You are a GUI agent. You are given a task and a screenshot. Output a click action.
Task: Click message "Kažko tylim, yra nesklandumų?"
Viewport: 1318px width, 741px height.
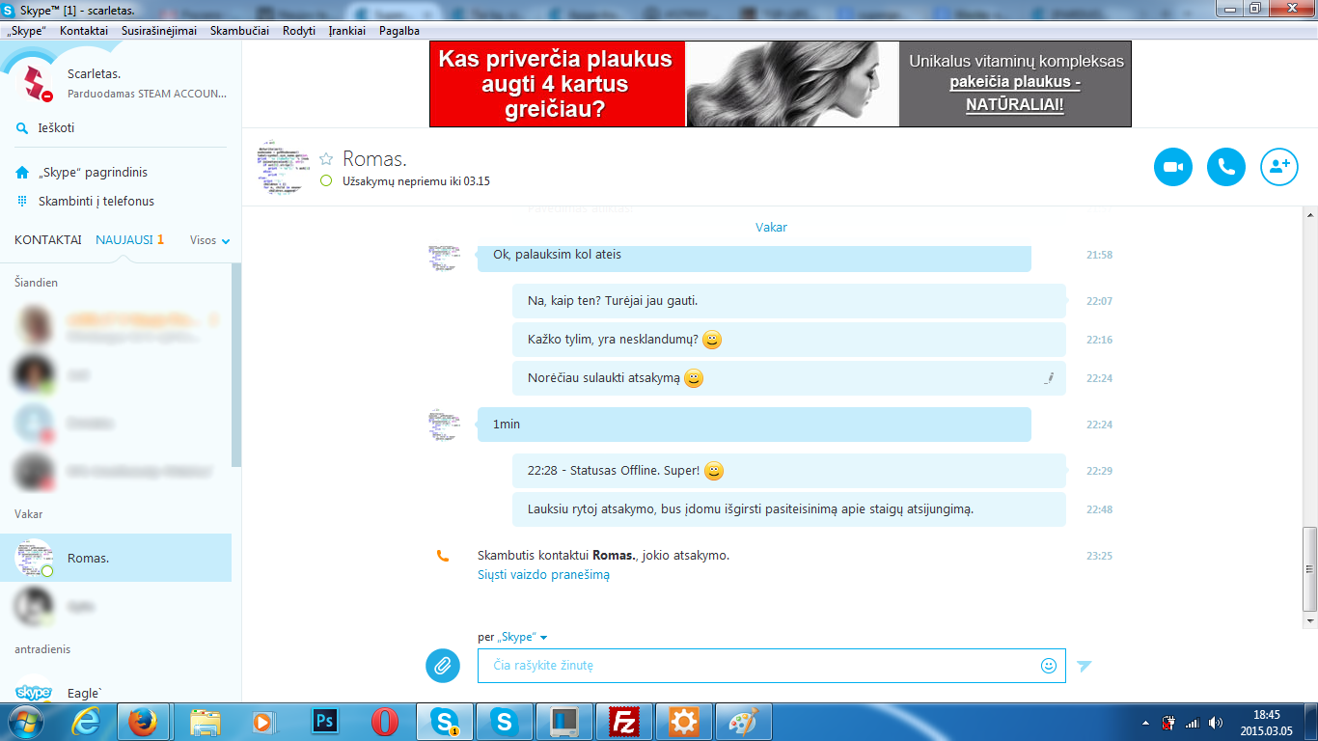tap(789, 340)
